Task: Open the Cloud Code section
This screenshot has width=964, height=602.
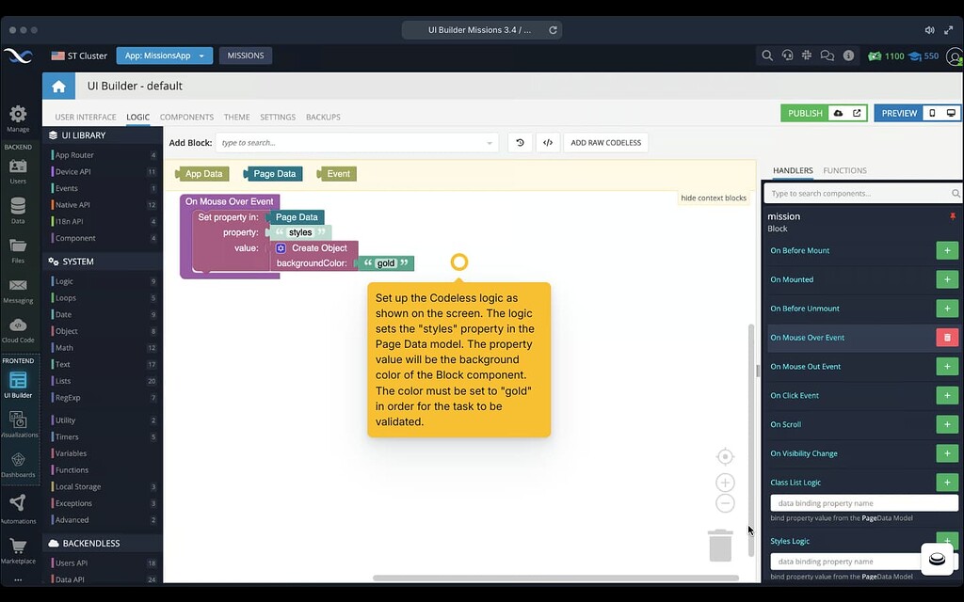Action: coord(18,325)
